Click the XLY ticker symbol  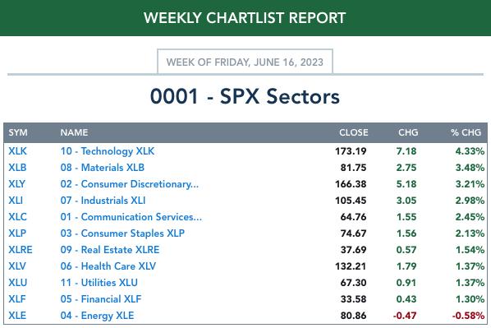click(x=17, y=184)
